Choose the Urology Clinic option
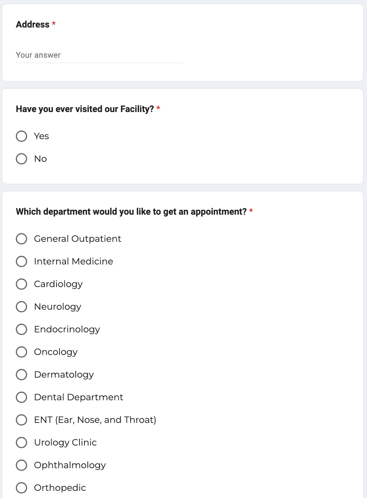 (21, 443)
